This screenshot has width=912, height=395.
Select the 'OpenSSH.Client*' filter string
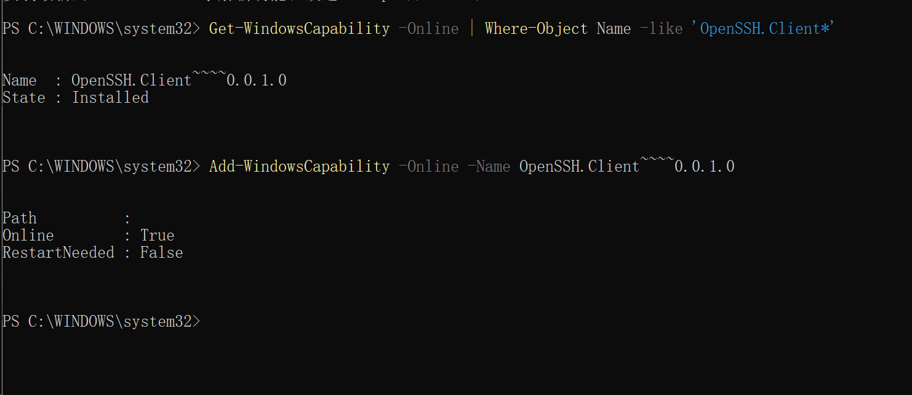point(766,28)
